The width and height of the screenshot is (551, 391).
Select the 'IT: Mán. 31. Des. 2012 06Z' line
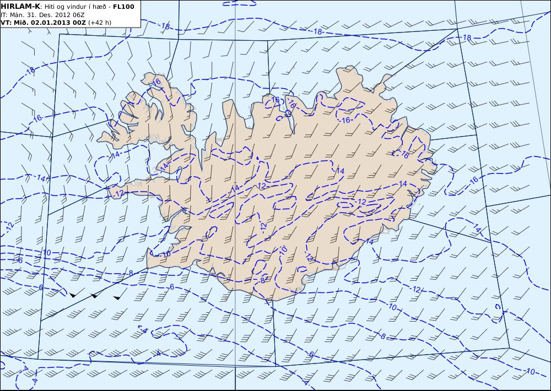[42, 15]
